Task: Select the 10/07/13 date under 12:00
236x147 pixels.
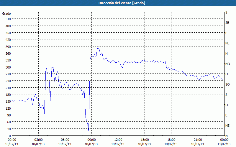Action: pyautogui.click(x=118, y=144)
